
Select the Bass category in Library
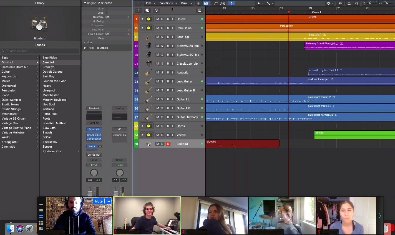(x=5, y=58)
